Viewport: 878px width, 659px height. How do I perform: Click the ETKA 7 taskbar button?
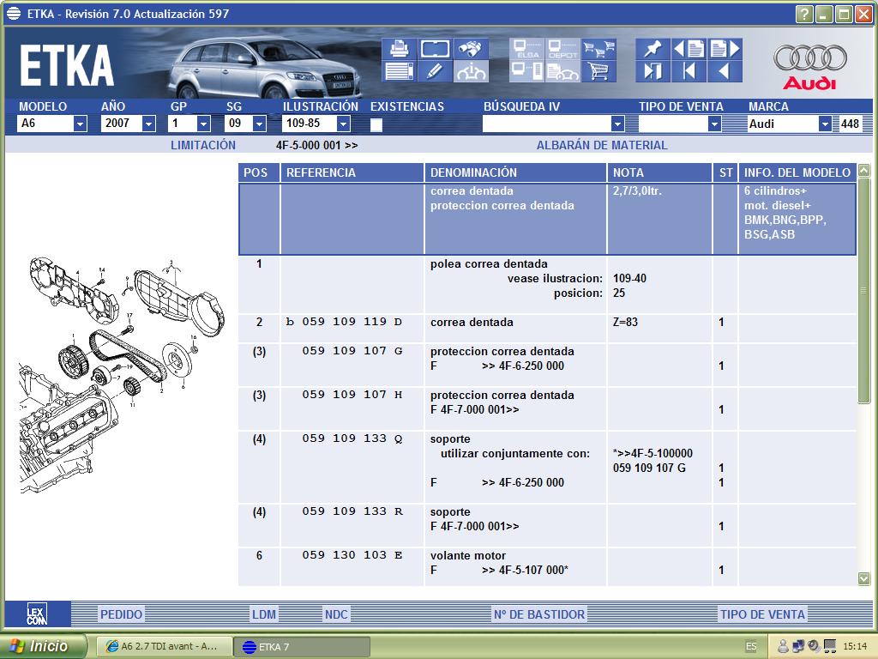[301, 647]
